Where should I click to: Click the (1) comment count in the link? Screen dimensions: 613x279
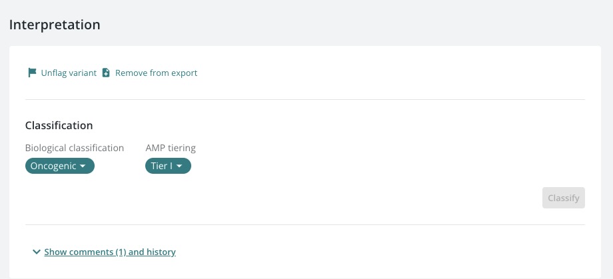tap(121, 252)
